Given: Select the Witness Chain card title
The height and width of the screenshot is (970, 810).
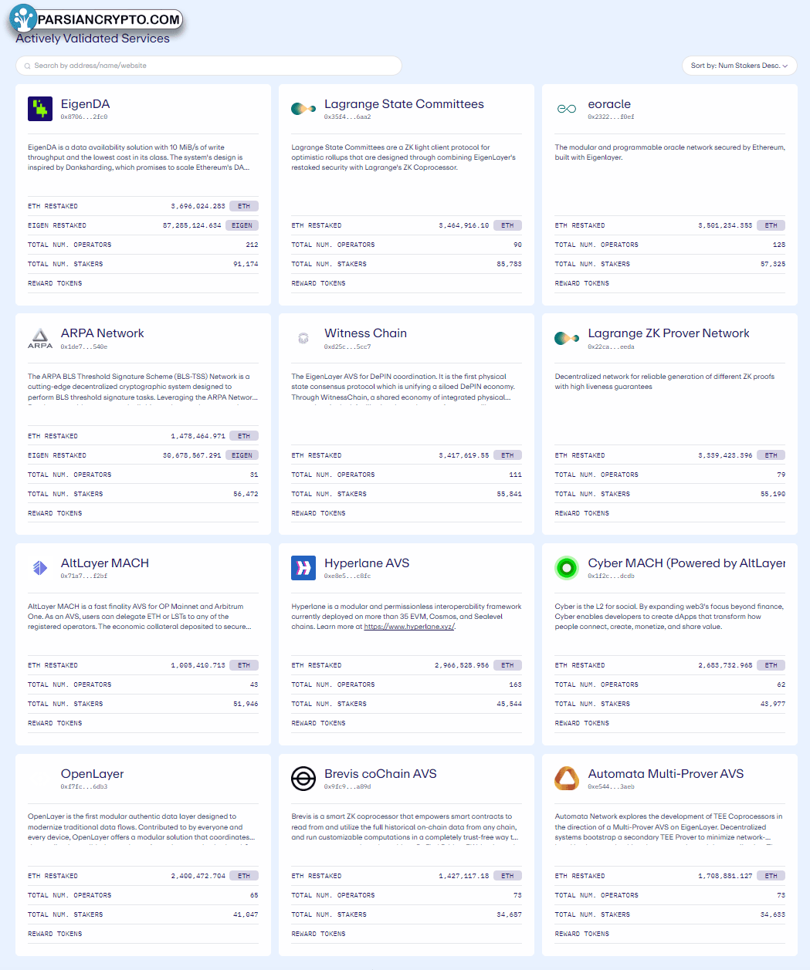Looking at the screenshot, I should tap(365, 333).
